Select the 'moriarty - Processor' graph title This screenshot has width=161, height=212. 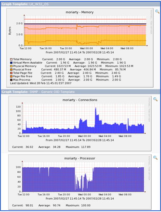(80, 158)
